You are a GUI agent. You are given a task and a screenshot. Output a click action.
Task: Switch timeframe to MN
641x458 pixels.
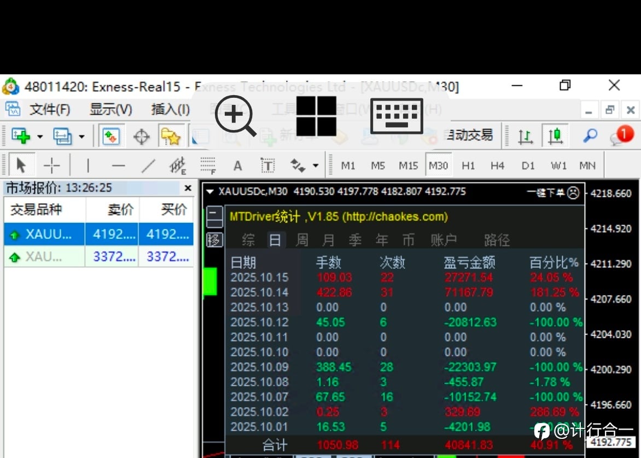[587, 166]
